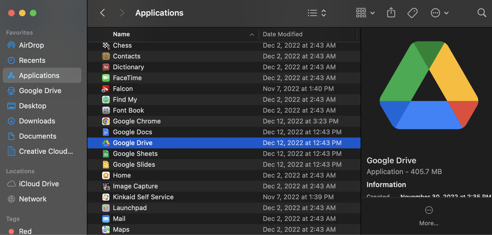The height and width of the screenshot is (235, 492).
Task: Go back with the left chevron
Action: (x=103, y=13)
